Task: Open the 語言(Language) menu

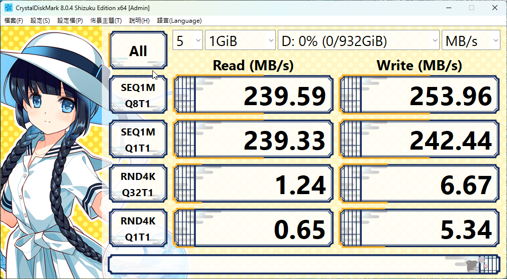Action: (179, 21)
